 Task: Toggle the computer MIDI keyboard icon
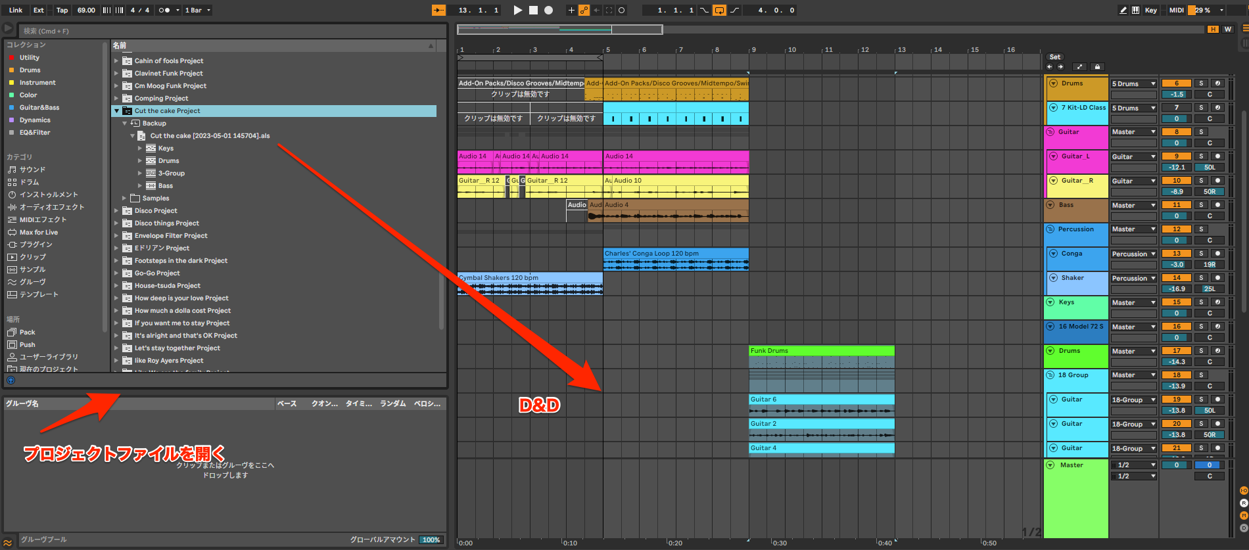[1135, 11]
